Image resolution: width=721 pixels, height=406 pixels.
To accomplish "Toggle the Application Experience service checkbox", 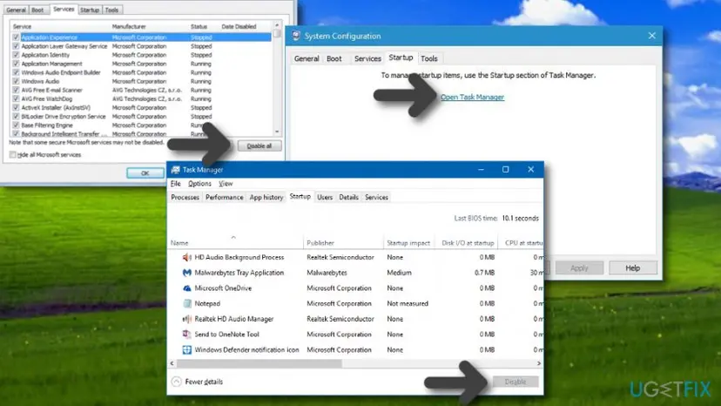I will (x=16, y=37).
